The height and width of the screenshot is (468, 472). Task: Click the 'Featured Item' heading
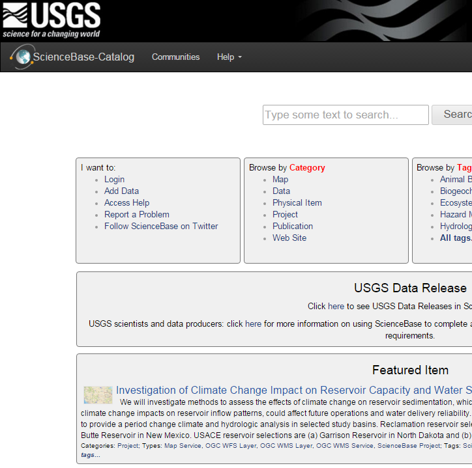(410, 370)
